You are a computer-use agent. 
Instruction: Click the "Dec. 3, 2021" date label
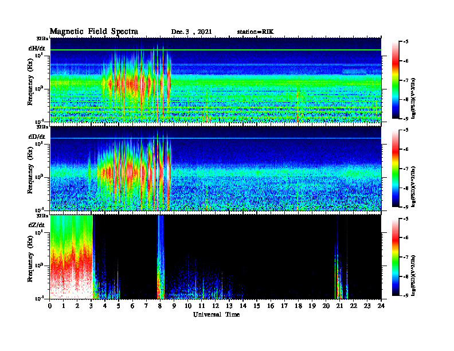(x=191, y=32)
